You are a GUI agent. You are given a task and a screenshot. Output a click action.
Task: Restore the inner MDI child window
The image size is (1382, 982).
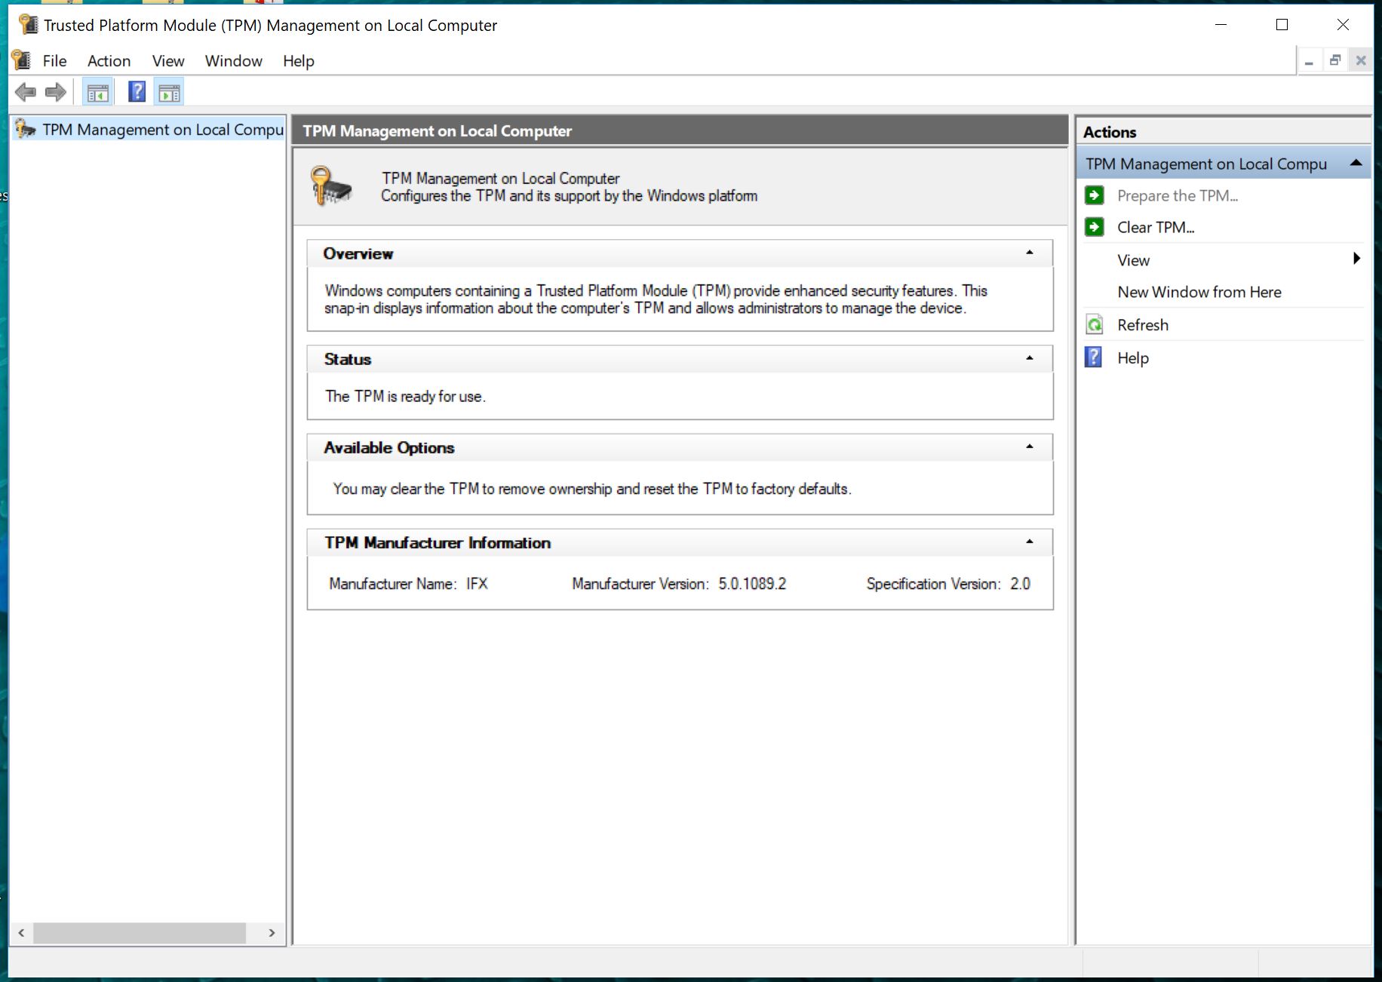[1334, 61]
